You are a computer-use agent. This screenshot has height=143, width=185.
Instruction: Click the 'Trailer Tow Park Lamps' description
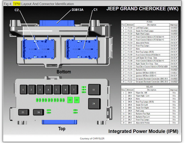pos(145,31)
